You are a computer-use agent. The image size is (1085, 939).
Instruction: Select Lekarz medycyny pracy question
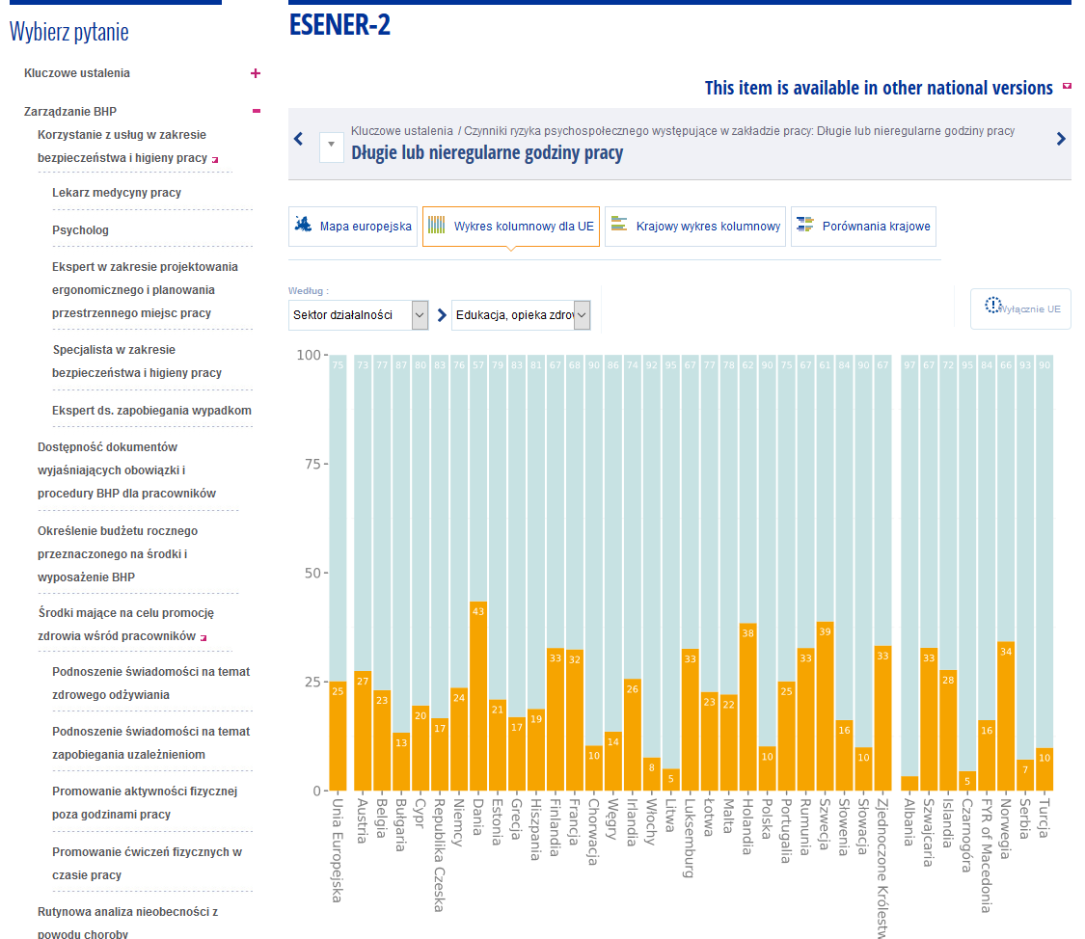tap(117, 192)
